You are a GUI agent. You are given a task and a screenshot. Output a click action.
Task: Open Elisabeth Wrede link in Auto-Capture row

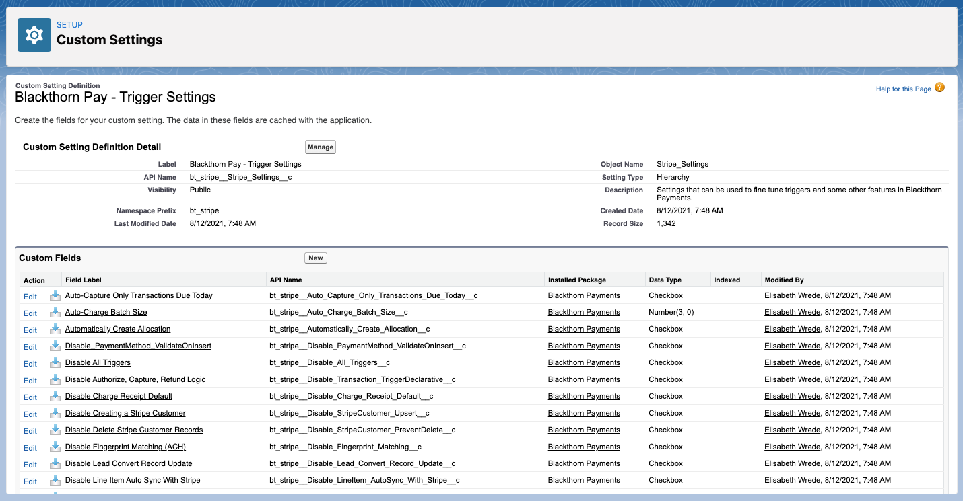pos(792,295)
